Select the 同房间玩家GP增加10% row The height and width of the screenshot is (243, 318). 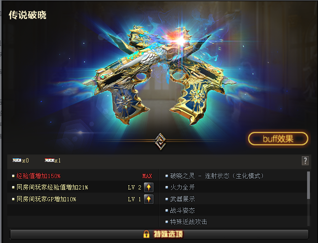point(83,199)
